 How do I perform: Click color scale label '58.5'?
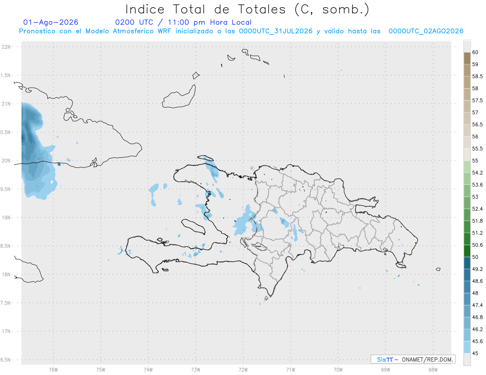pyautogui.click(x=477, y=76)
